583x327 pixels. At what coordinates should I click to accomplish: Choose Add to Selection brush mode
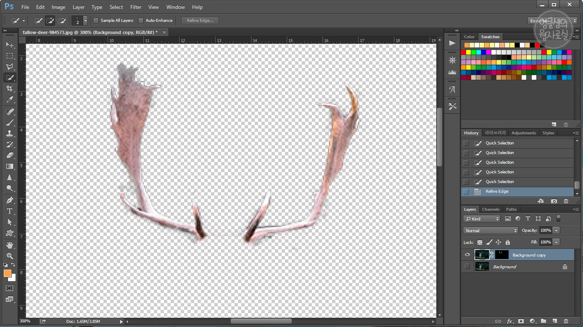(x=50, y=20)
